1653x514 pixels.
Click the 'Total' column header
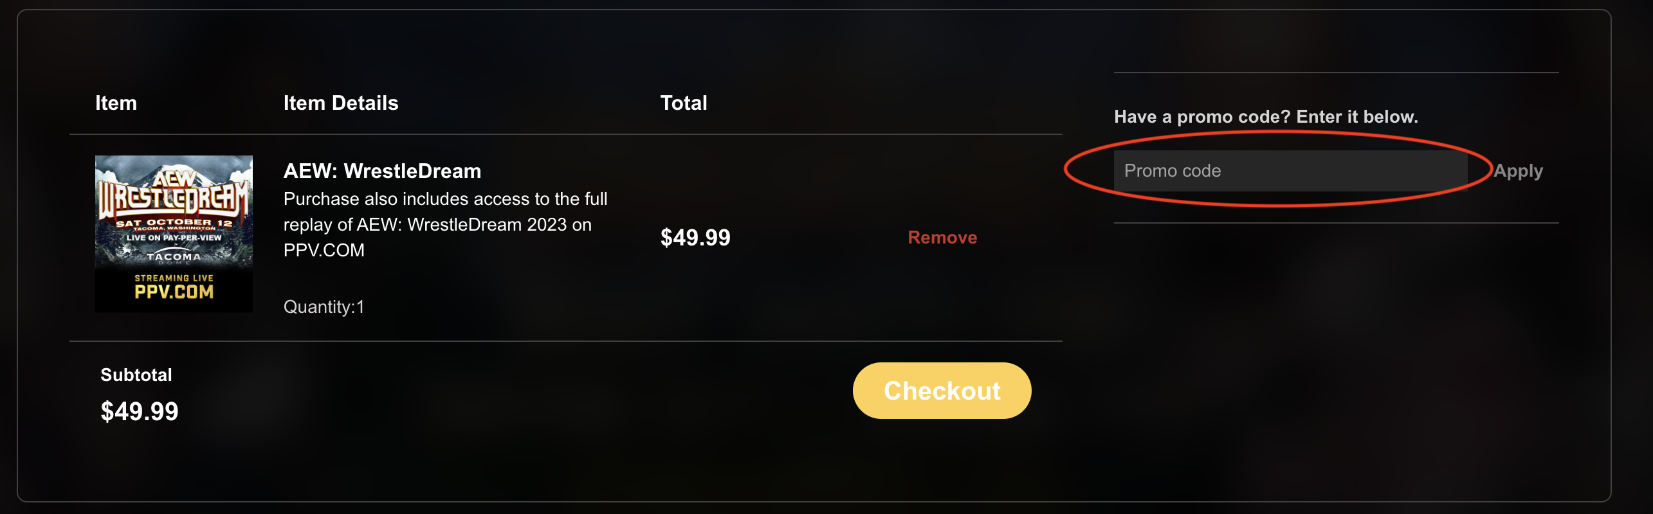(x=684, y=103)
